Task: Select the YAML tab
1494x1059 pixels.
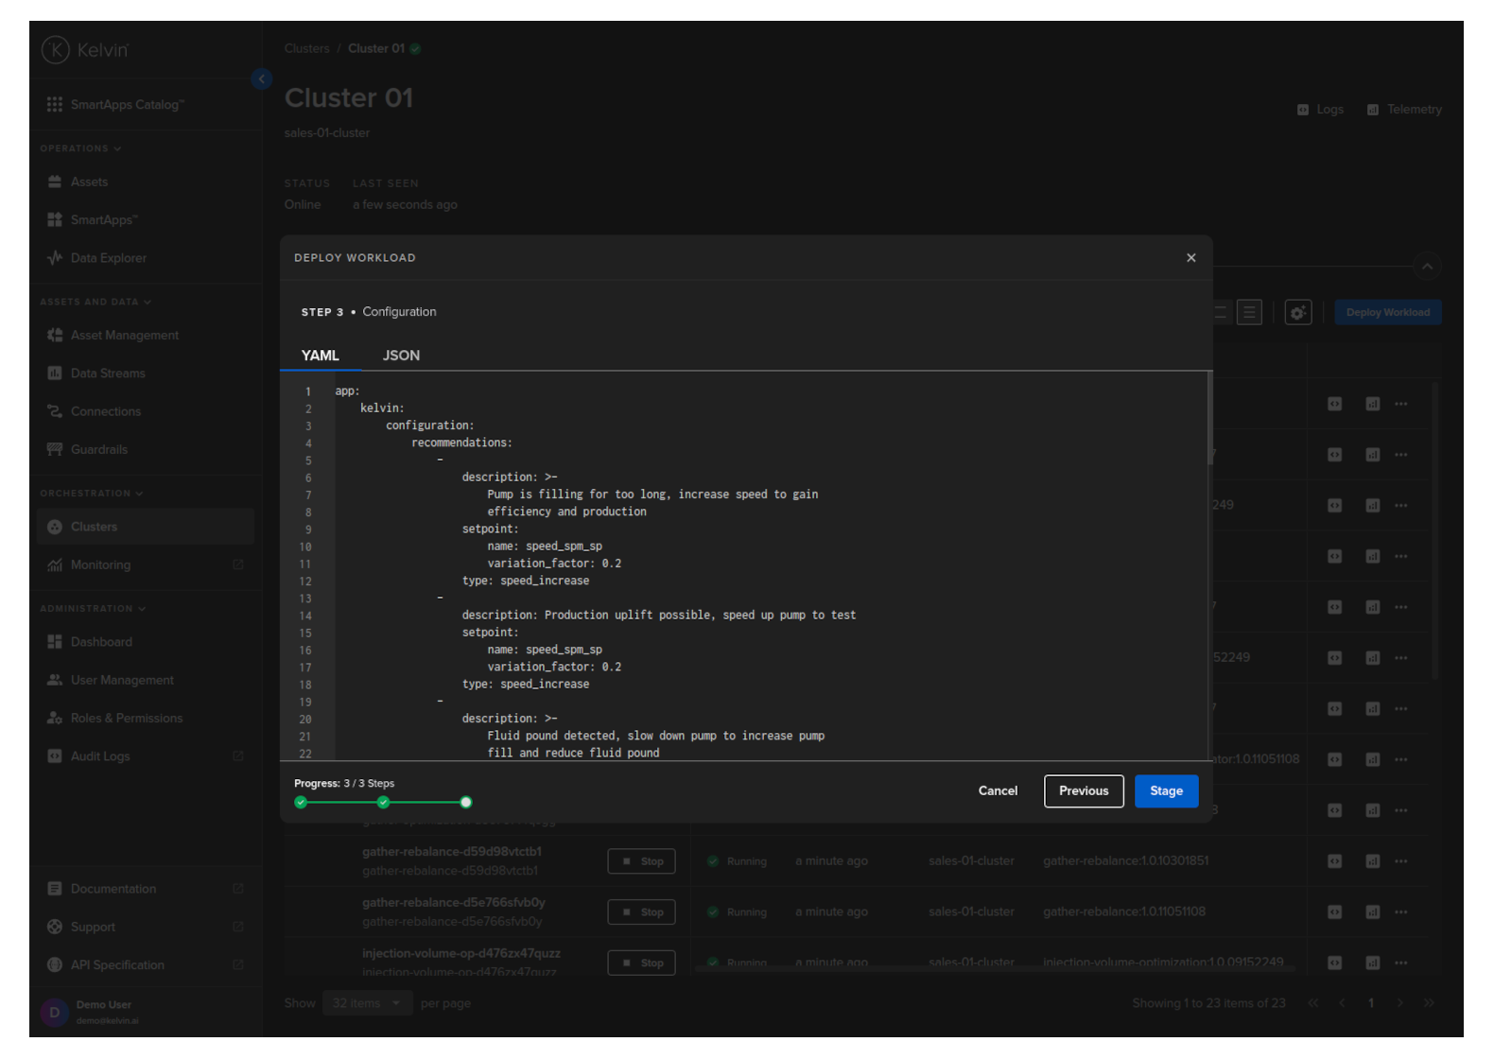Action: click(x=320, y=356)
